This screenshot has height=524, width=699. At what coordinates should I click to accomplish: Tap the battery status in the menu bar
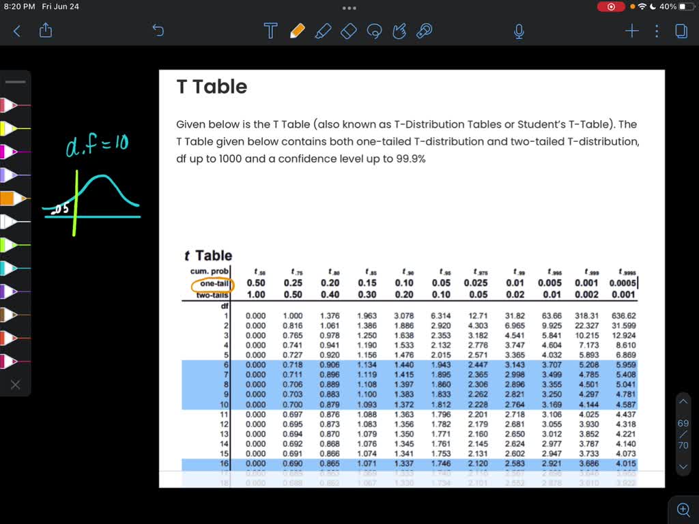point(686,6)
